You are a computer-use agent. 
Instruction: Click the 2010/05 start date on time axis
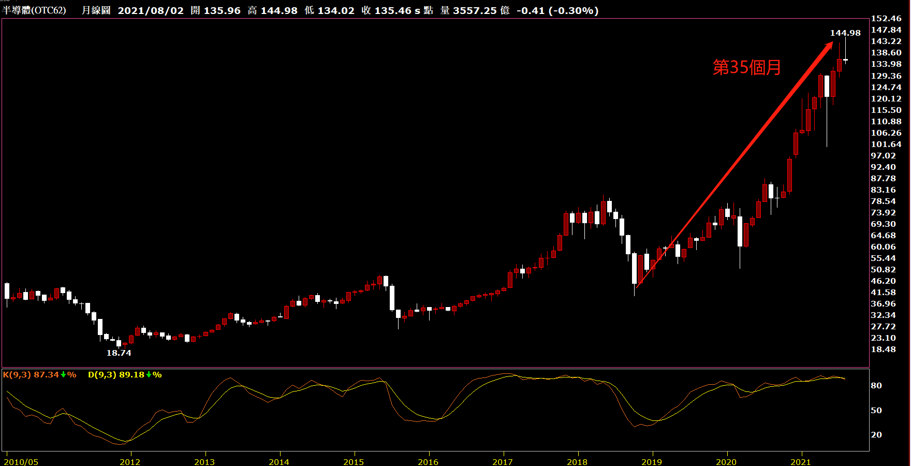[x=21, y=462]
